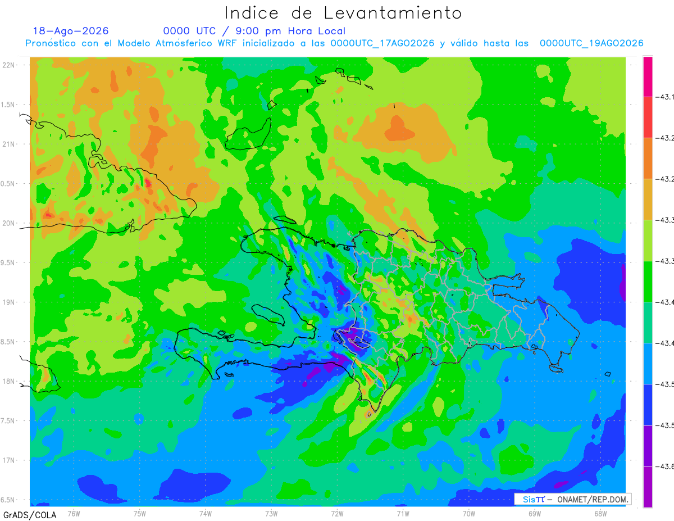Select the light blue swatch on the color bar
This screenshot has width=674, height=521.
pos(648,364)
